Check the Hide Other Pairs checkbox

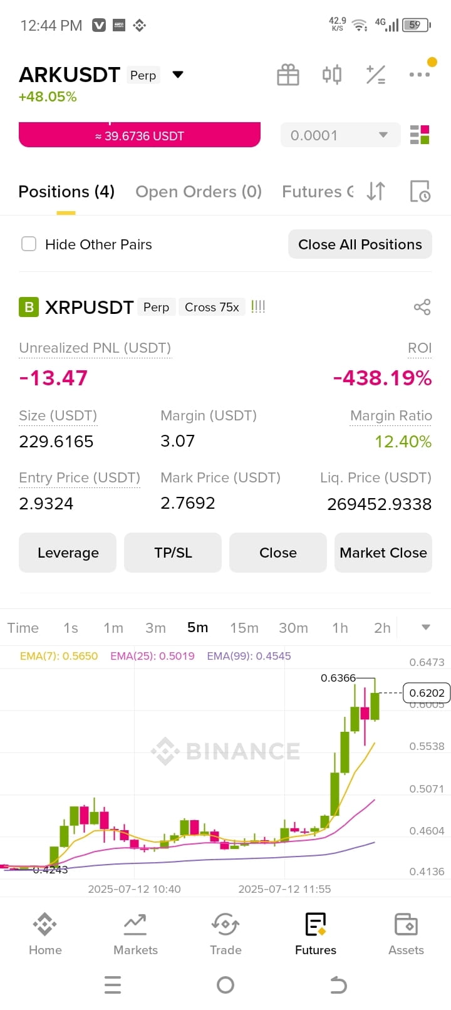click(29, 244)
